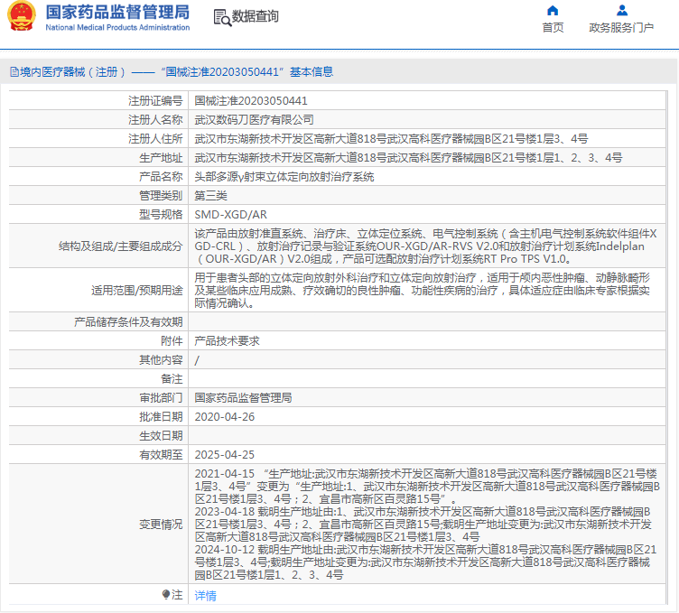Click the 适用范围/预期用途 label
This screenshot has height=613, width=679.
click(137, 290)
